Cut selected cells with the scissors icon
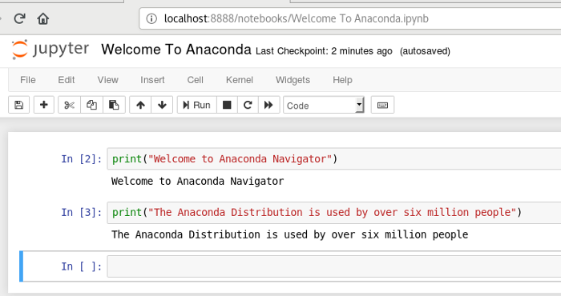 [x=70, y=105]
